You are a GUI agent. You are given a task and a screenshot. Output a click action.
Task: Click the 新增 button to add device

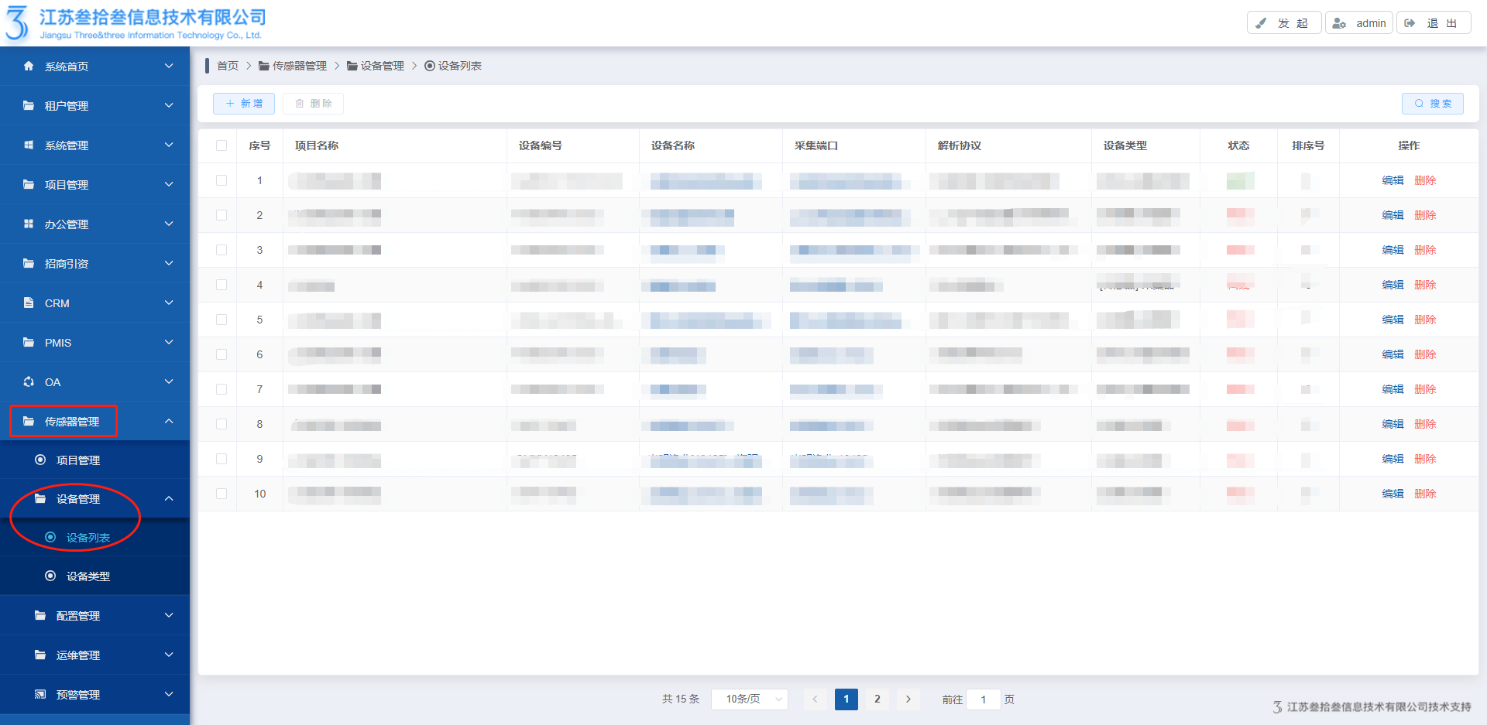tap(244, 104)
